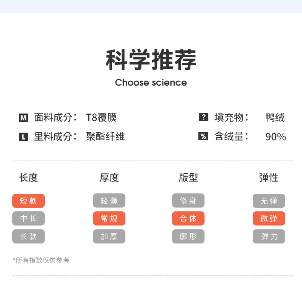Click the 所有指数仅供参考 disclaimer text
The height and width of the screenshot is (284, 302).
tap(41, 260)
